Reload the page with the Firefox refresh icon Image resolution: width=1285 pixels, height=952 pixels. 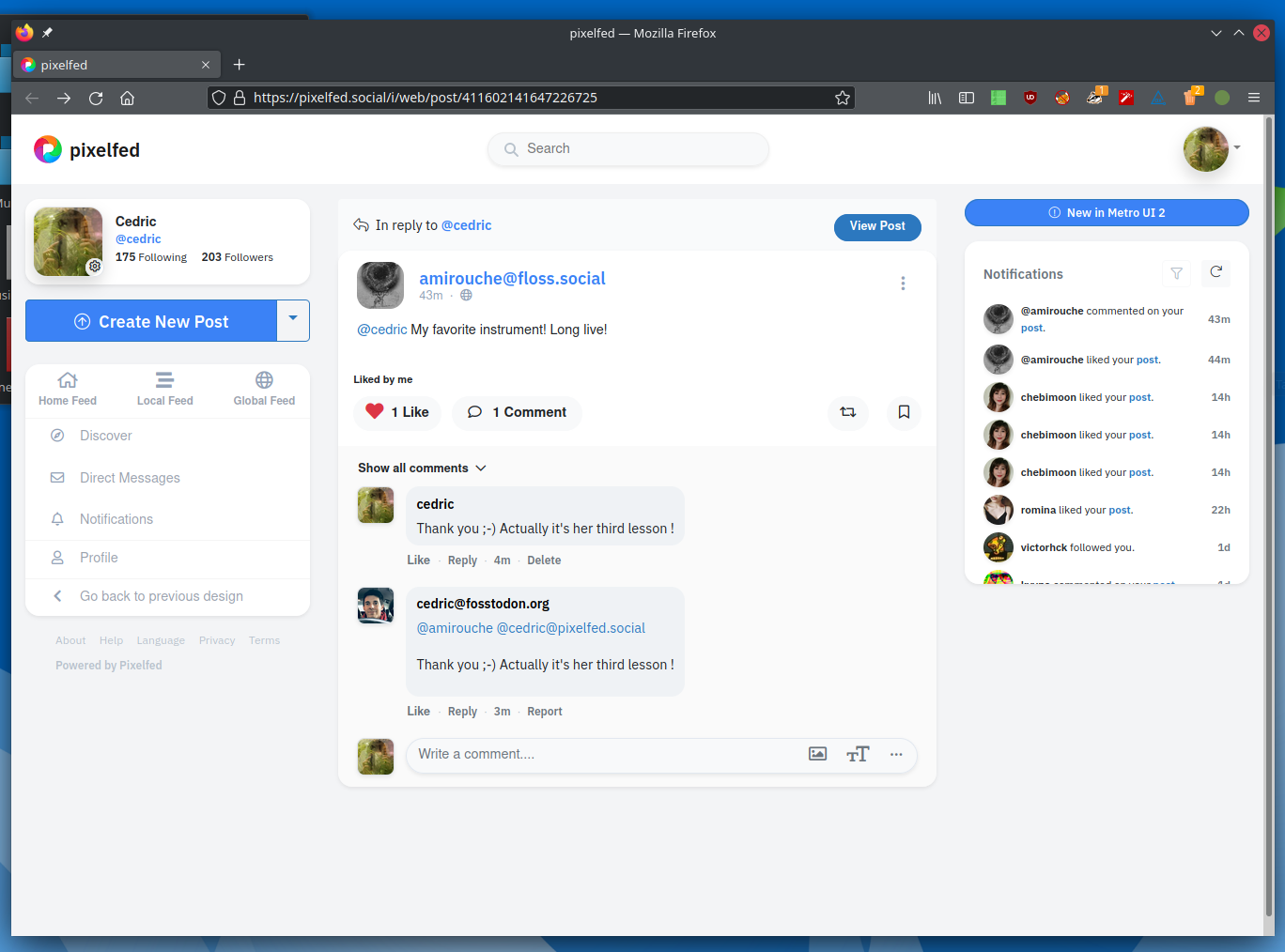click(x=96, y=98)
